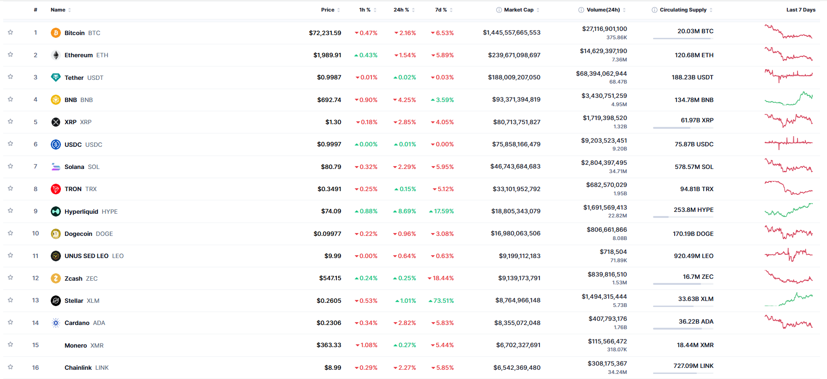Toggle the watchlist star for Tether
This screenshot has width=827, height=379.
pyautogui.click(x=10, y=77)
